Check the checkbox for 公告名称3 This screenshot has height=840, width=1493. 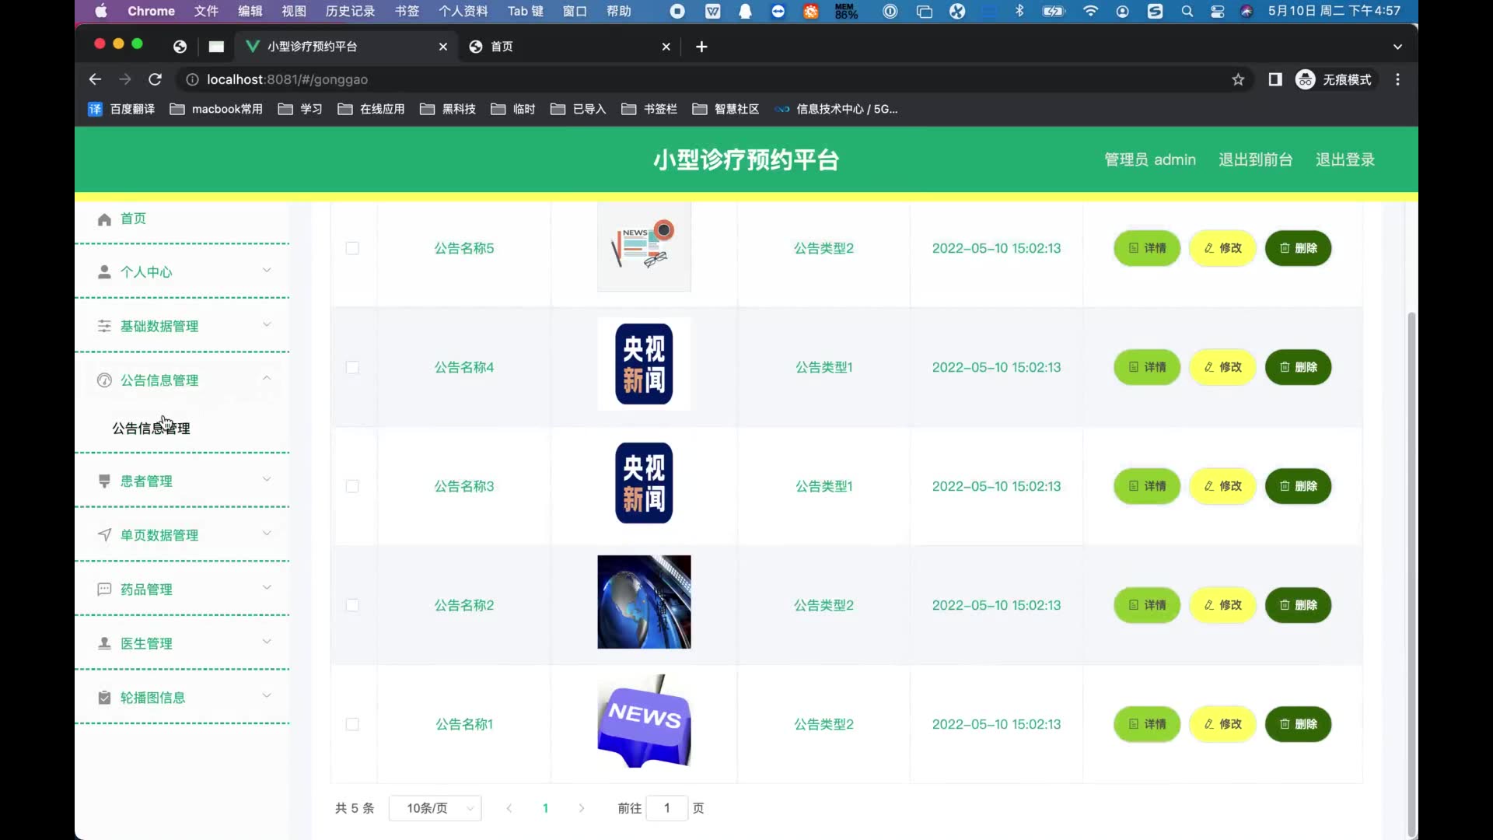(352, 486)
